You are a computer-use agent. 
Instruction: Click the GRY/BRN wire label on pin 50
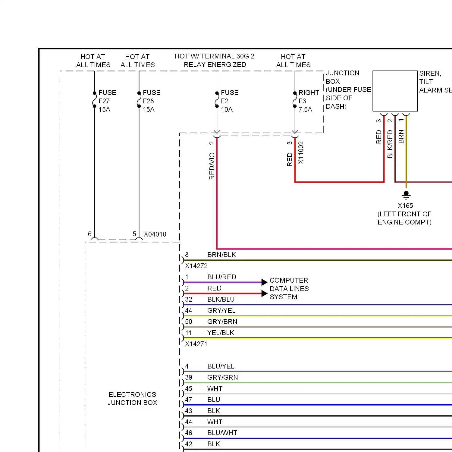222,322
